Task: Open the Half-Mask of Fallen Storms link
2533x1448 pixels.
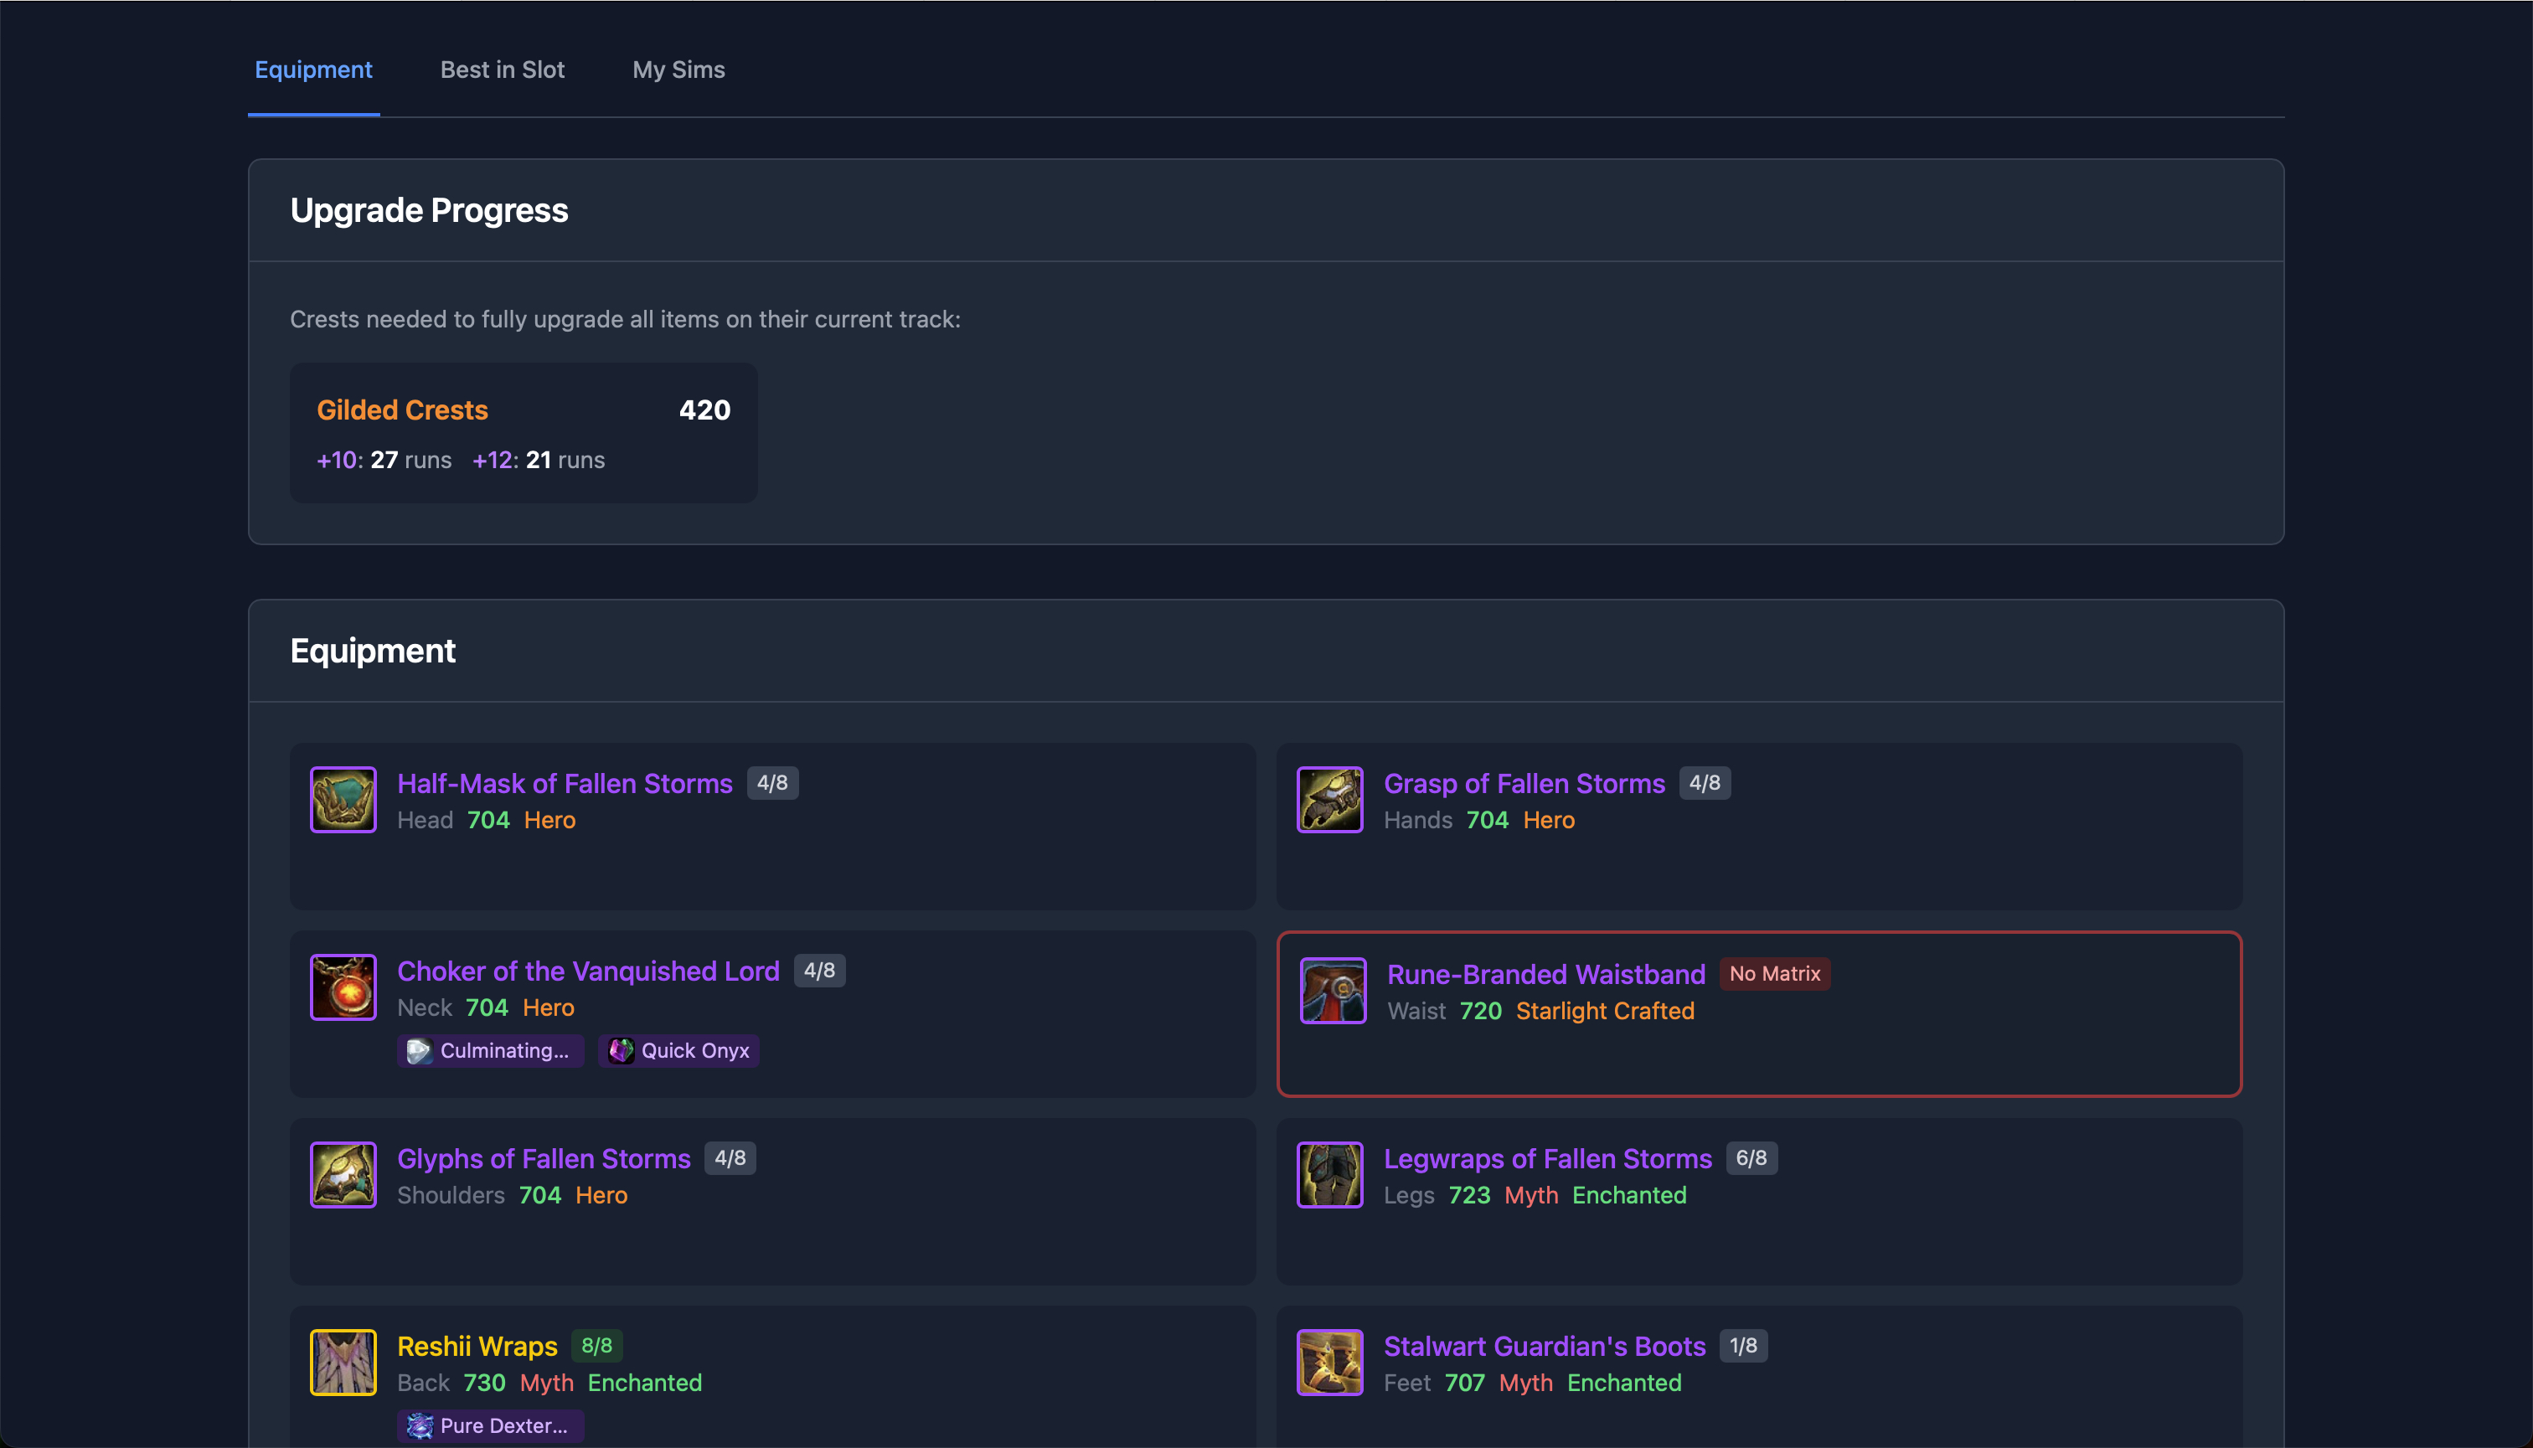Action: point(564,784)
